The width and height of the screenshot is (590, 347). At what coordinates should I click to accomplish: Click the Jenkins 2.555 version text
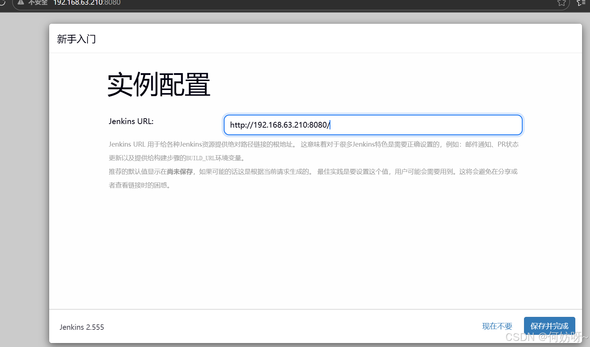coord(82,327)
